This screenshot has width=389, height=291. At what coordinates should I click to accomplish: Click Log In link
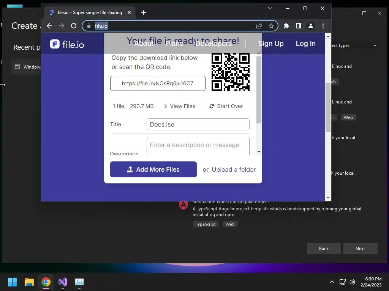306,44
